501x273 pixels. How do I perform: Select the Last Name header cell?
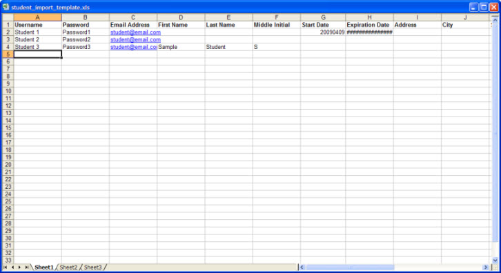tap(229, 25)
